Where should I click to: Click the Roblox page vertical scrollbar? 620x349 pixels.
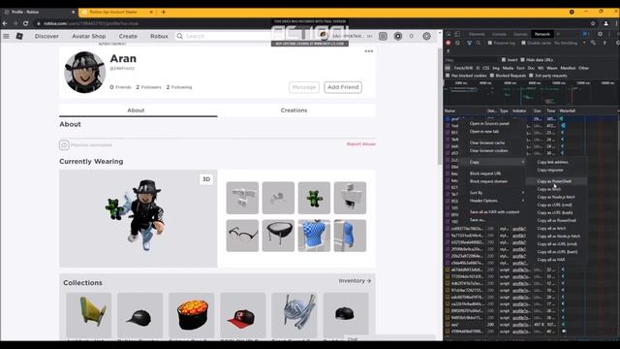440,107
